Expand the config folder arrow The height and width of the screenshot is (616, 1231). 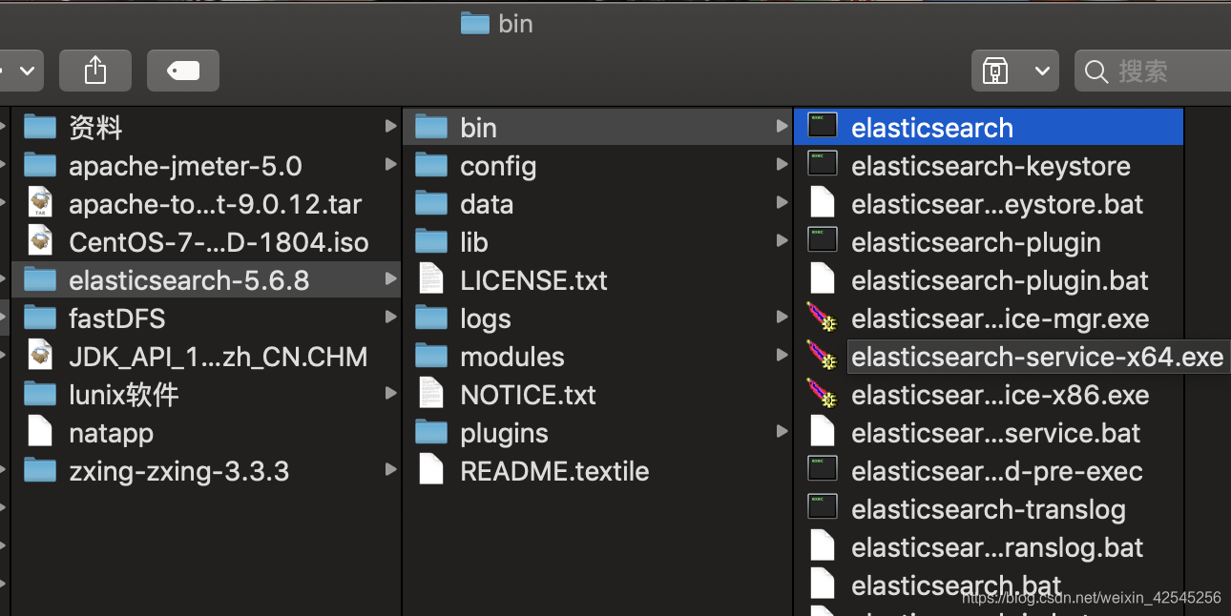tap(782, 164)
